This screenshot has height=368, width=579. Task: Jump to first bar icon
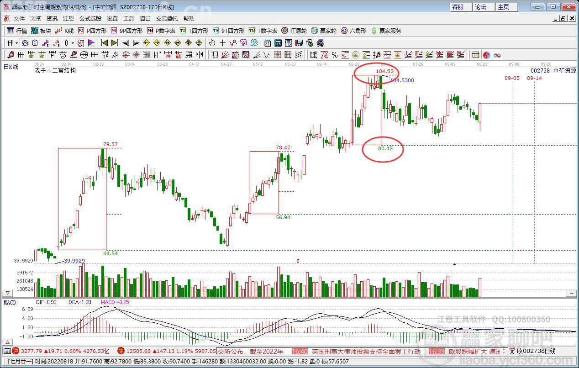pos(104,43)
